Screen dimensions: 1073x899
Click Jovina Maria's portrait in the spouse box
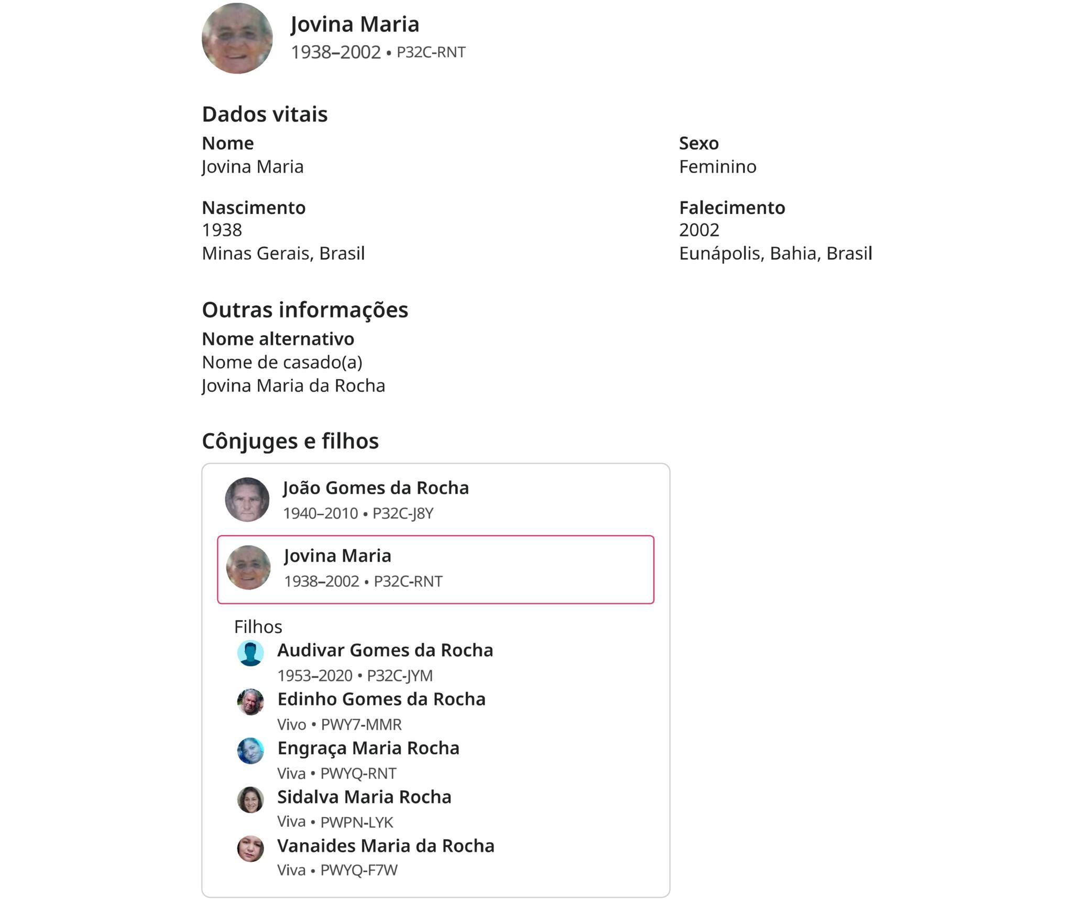(248, 567)
